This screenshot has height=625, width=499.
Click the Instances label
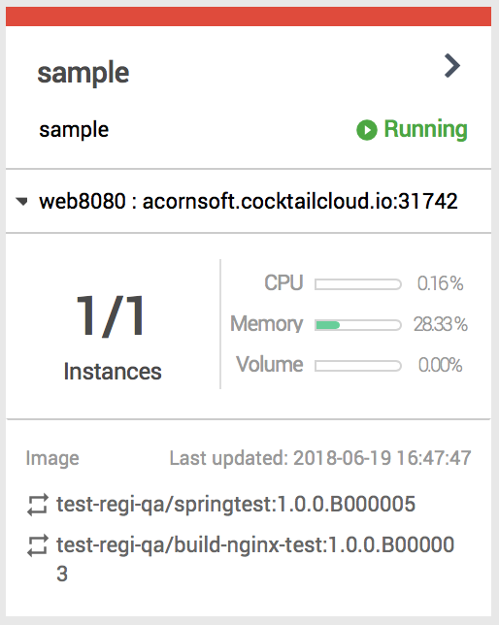(x=113, y=372)
